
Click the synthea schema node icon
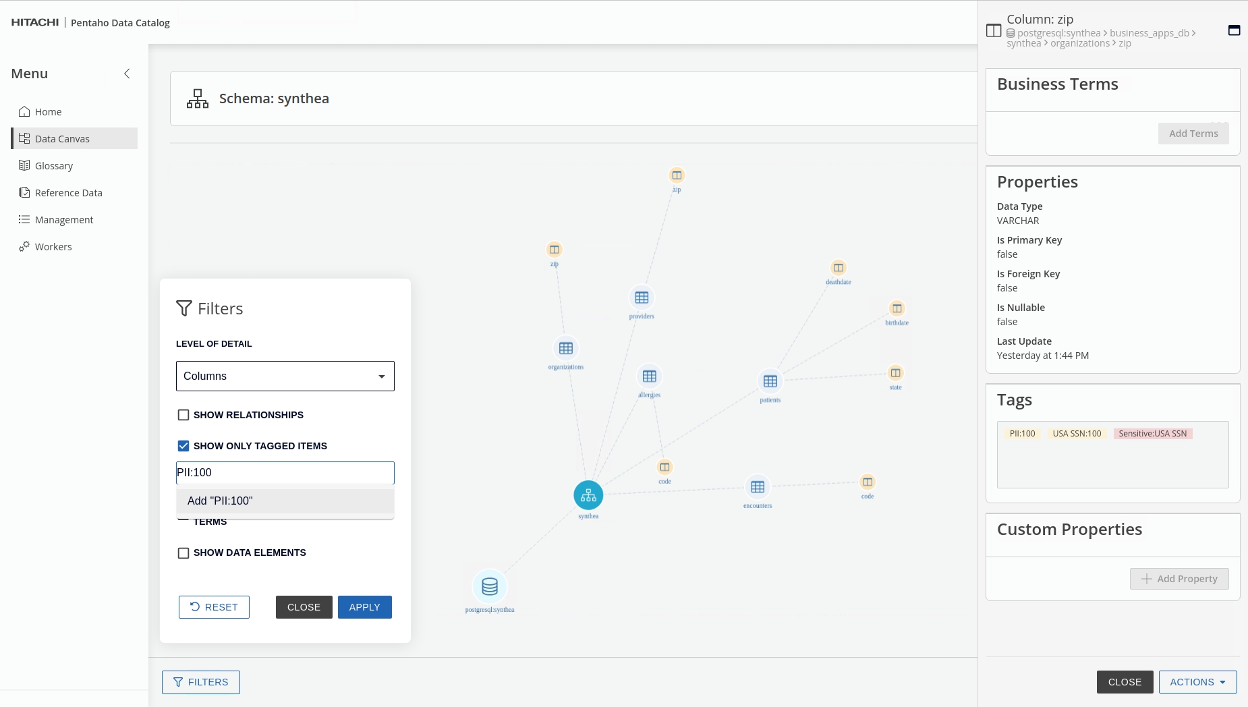(x=588, y=496)
